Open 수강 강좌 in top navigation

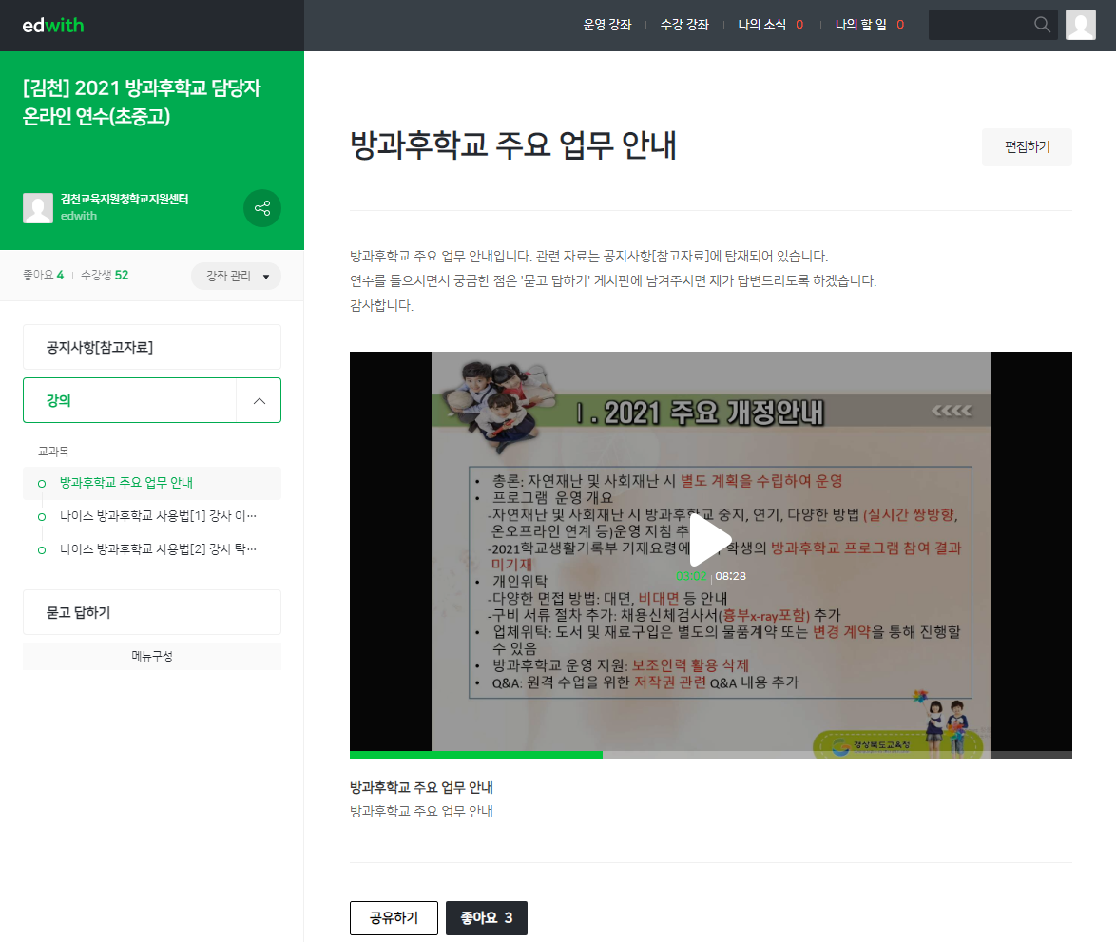[684, 25]
